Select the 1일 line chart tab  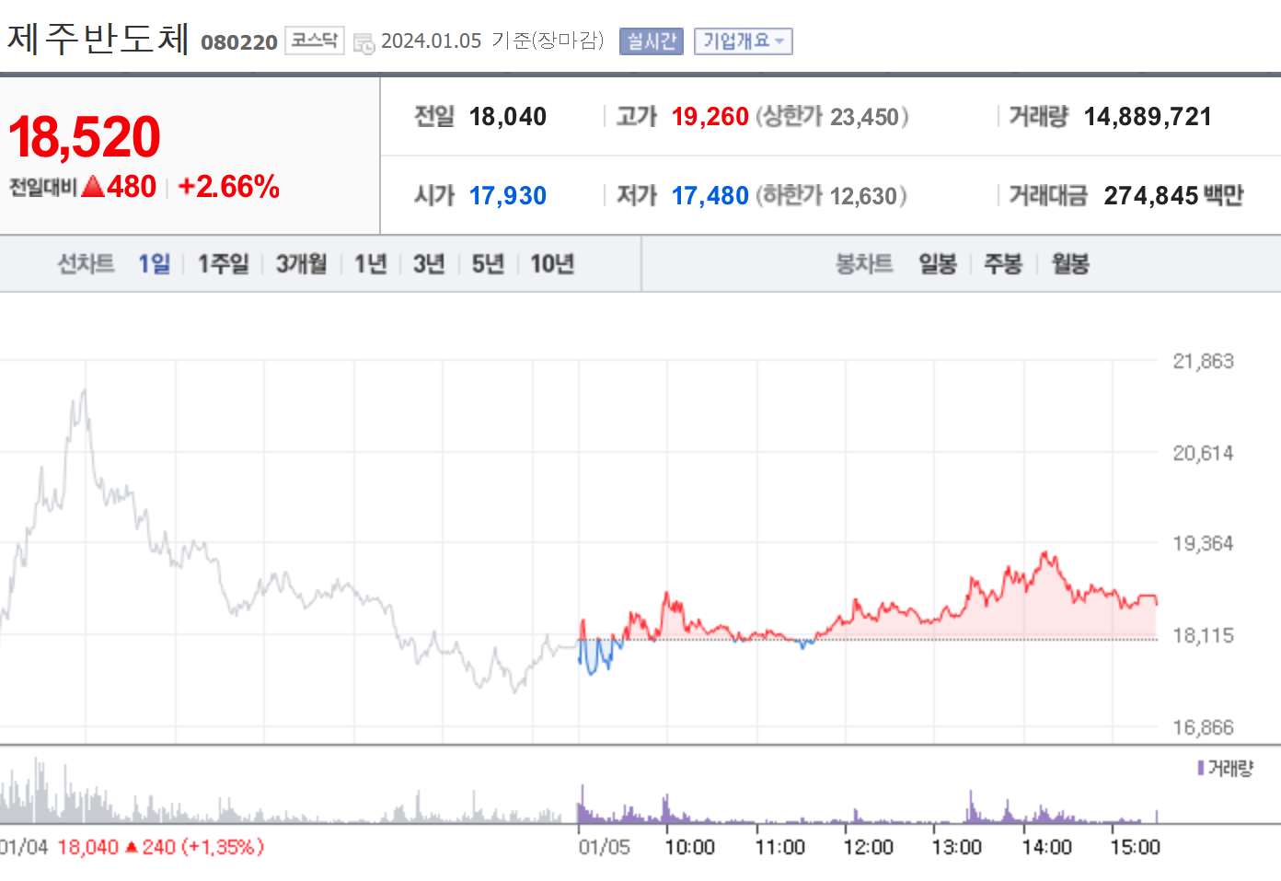click(x=155, y=264)
